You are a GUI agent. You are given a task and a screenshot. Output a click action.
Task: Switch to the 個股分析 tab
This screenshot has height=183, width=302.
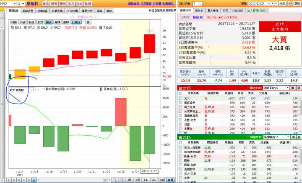[87, 11]
